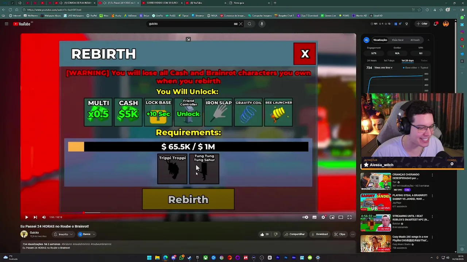Click the search magnifier button
The height and width of the screenshot is (262, 467).
point(250,24)
